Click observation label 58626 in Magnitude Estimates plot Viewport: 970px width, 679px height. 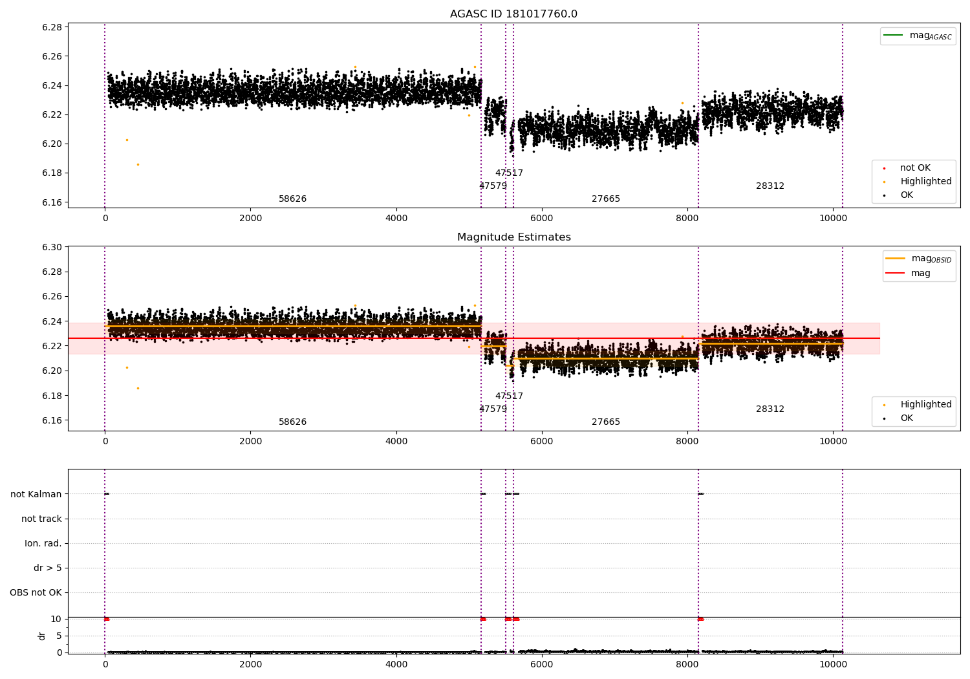292,422
